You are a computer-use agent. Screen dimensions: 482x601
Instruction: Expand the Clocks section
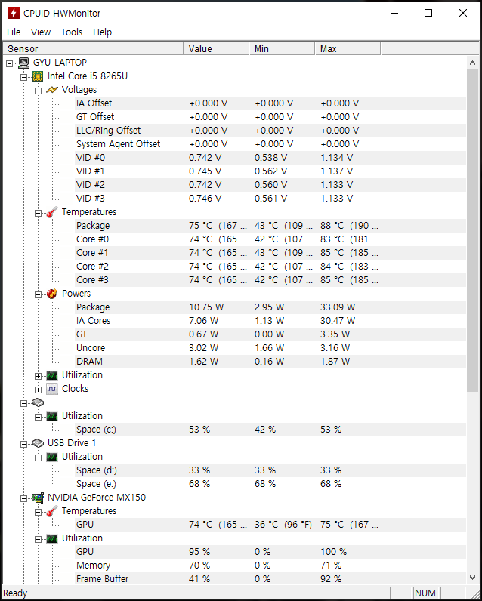(x=38, y=390)
